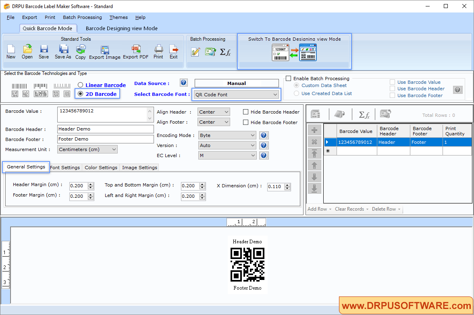Expand the Align Header dropdown
The image size is (474, 315).
coord(214,112)
